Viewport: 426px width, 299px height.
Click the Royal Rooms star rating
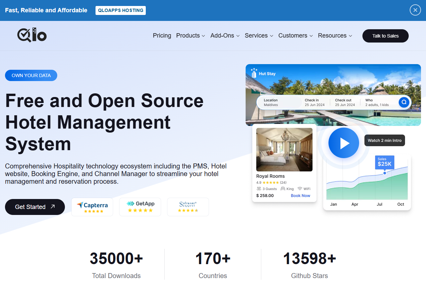(271, 182)
